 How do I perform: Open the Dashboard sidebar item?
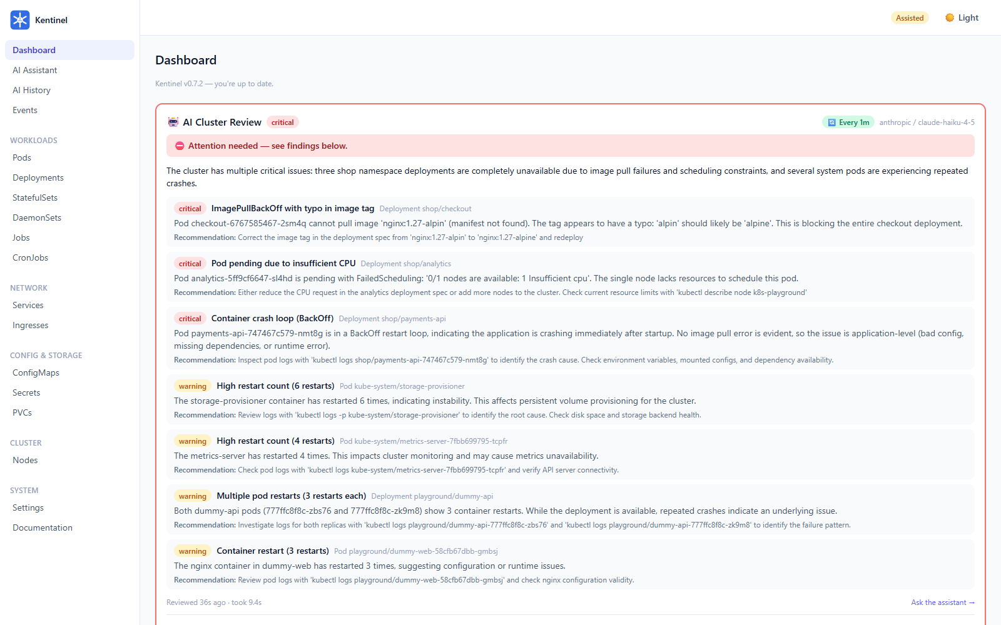point(69,50)
